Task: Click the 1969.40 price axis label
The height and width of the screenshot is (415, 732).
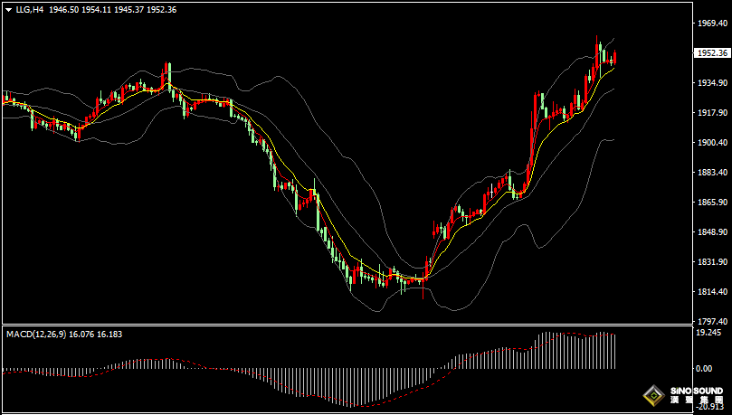Action: pos(712,24)
